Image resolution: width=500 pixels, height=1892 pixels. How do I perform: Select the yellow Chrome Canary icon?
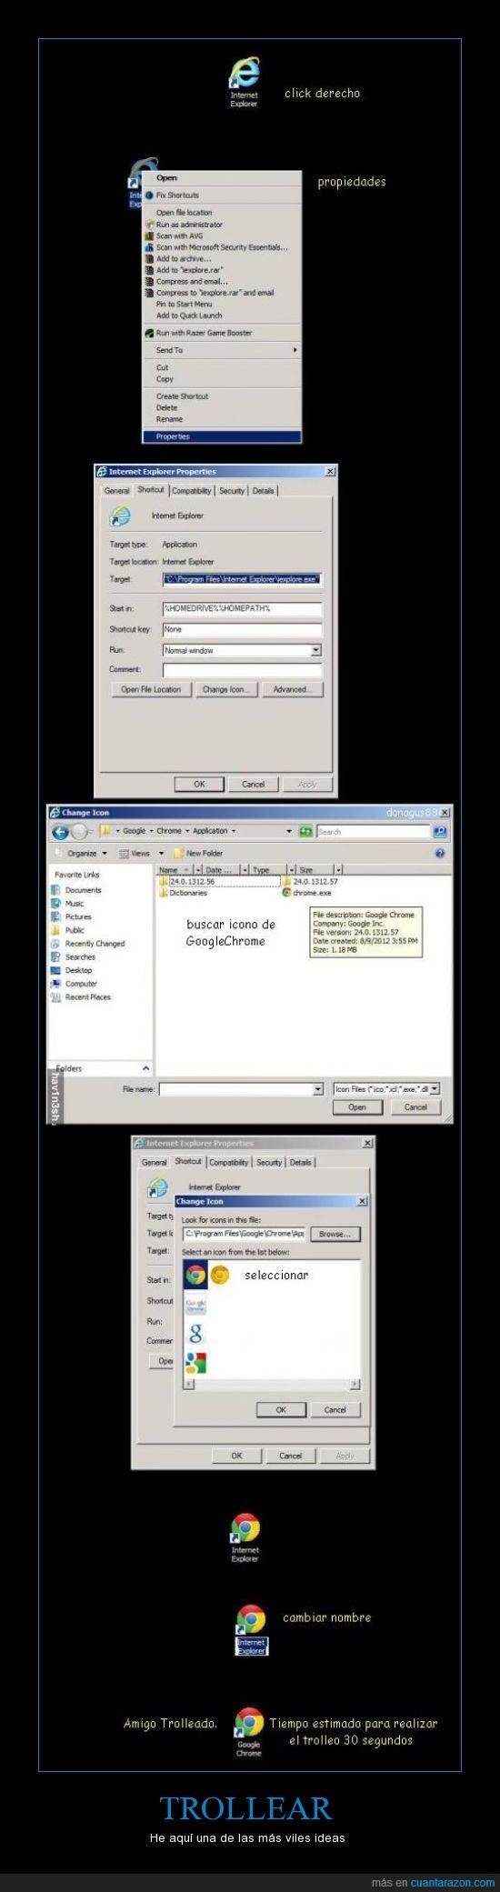pos(219,1276)
